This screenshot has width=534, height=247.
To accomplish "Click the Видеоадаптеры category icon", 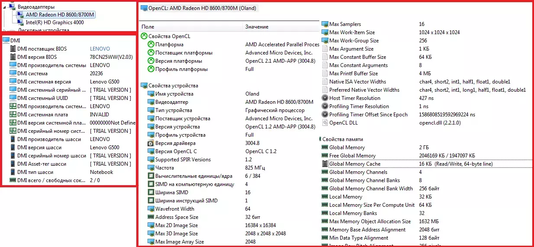I will click(12, 7).
